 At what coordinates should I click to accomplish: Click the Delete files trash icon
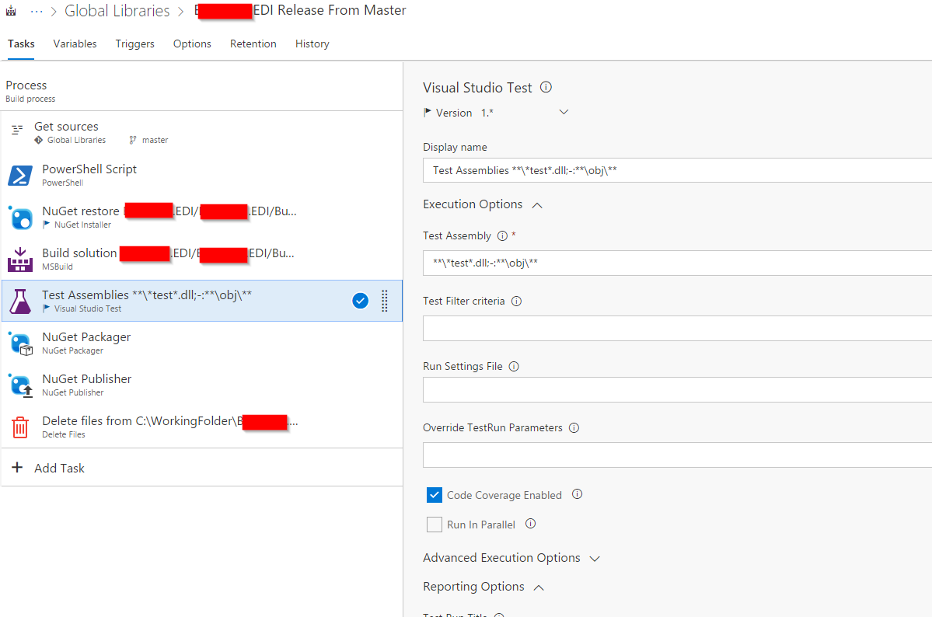tap(20, 427)
